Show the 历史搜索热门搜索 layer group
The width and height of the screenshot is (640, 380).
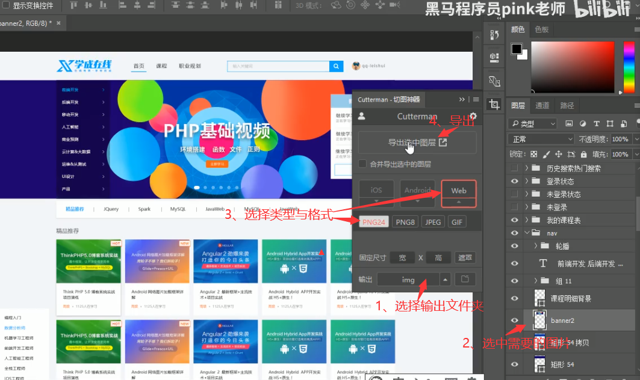[x=514, y=168]
